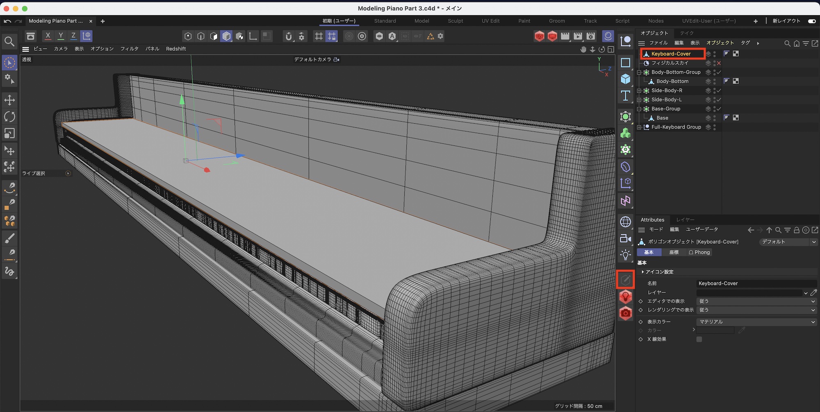Open the フィルタ viewport menu
This screenshot has height=412, width=820.
pos(129,49)
